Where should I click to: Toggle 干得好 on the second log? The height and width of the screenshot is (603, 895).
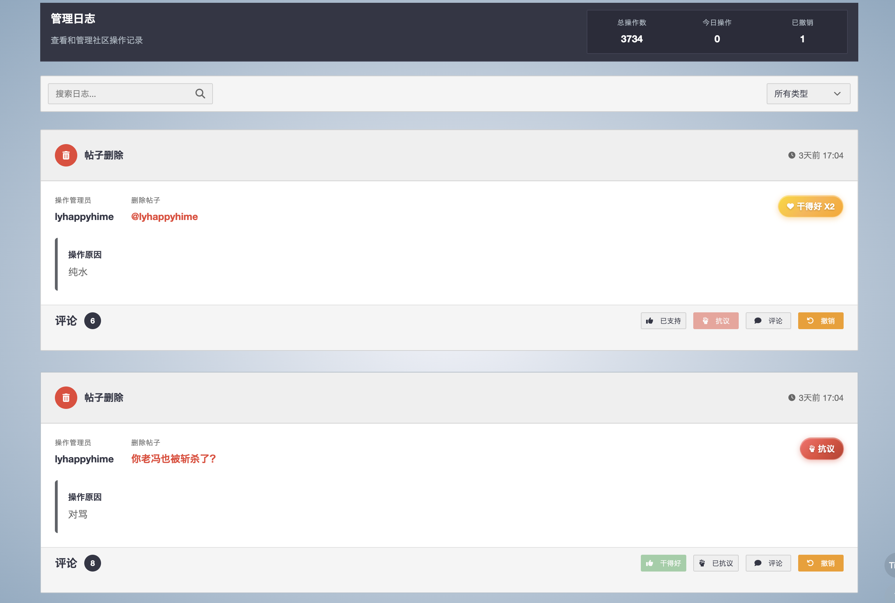point(663,563)
